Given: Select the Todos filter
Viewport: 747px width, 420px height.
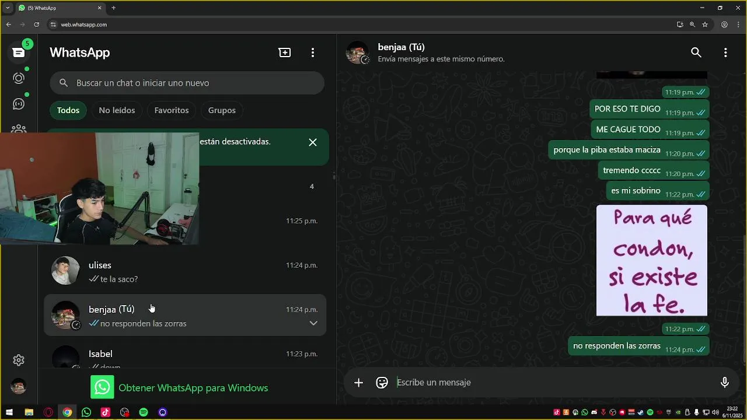Looking at the screenshot, I should pyautogui.click(x=68, y=110).
